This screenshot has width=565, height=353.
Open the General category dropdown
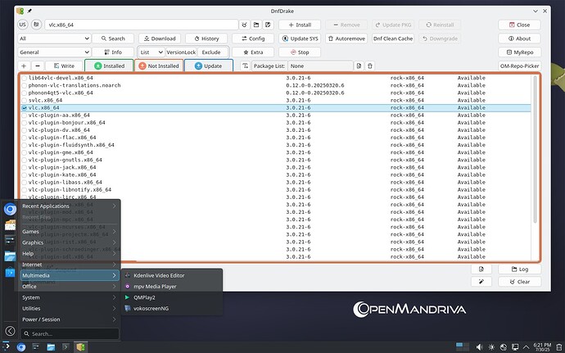click(54, 52)
